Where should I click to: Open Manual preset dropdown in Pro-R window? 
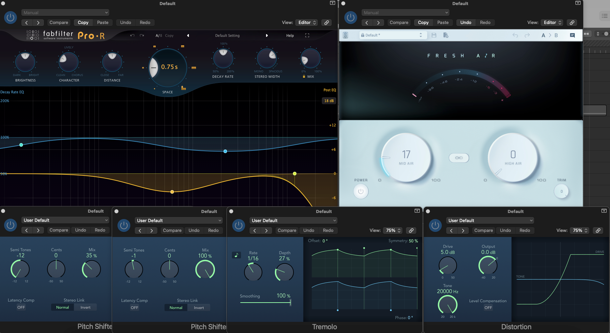pos(65,13)
